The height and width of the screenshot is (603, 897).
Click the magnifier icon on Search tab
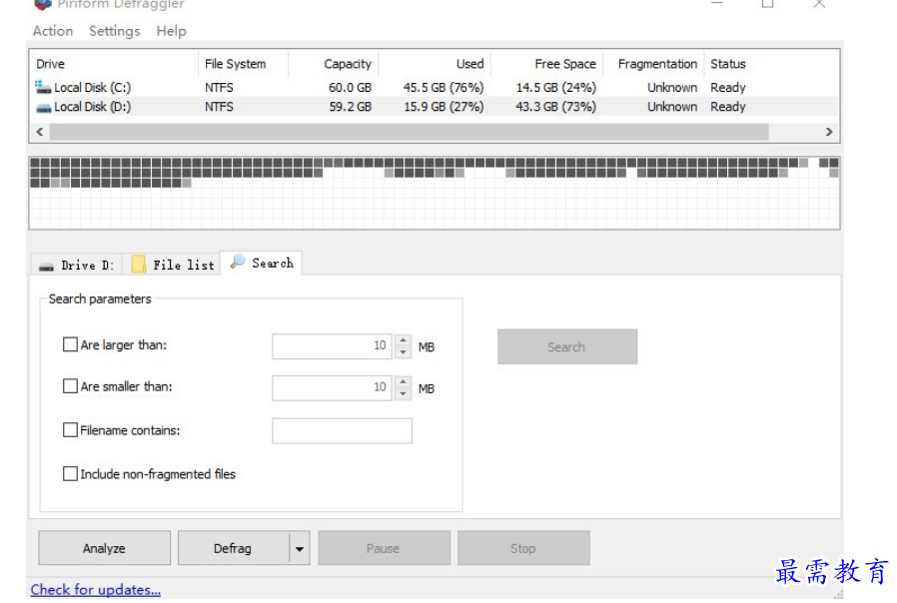(238, 262)
